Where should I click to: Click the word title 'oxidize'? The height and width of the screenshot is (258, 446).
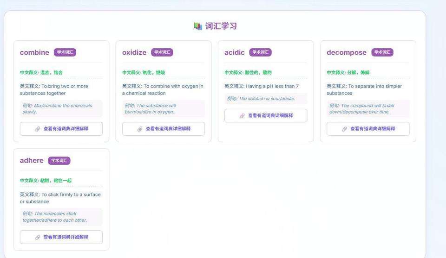pos(134,52)
